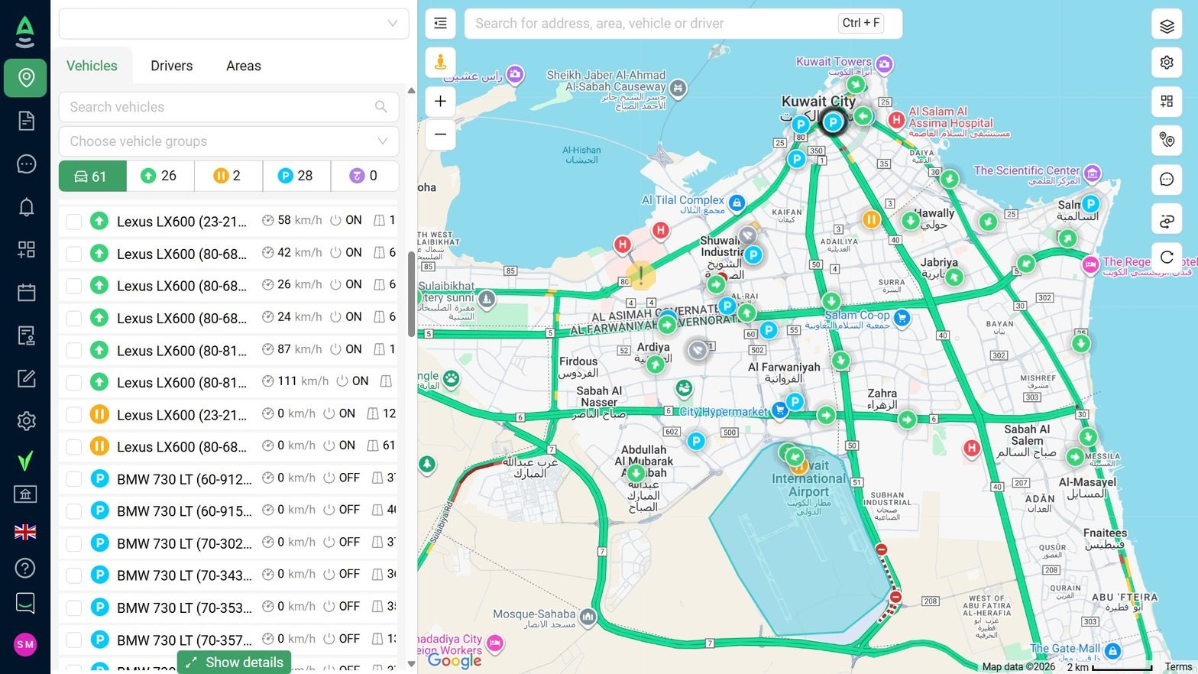Screen dimensions: 1198x674
Task: Switch to the Drivers tab
Action: coord(171,66)
